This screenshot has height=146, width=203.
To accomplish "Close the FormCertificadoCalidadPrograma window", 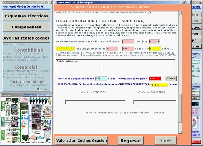I will (189, 3).
